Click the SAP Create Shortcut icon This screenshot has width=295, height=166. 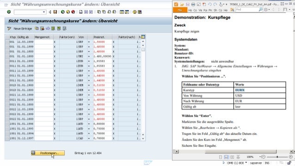click(127, 12)
